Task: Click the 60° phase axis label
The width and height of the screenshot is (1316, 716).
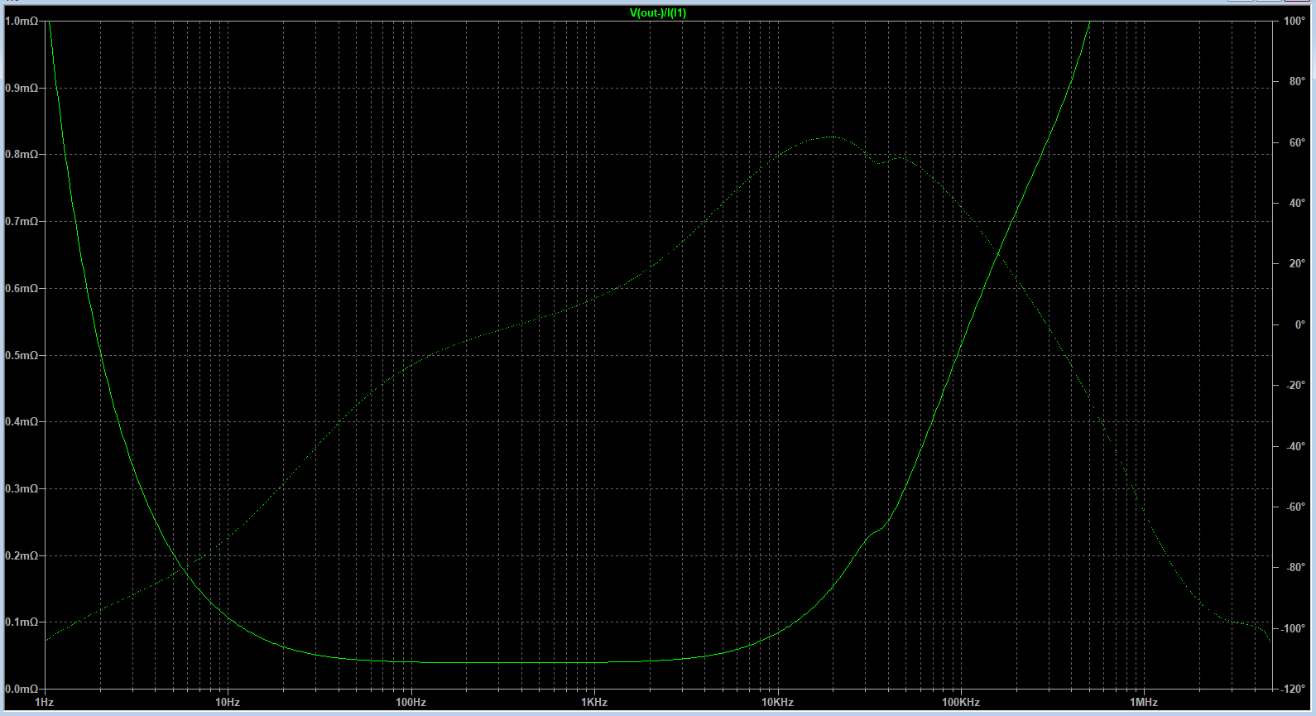Action: point(1297,142)
